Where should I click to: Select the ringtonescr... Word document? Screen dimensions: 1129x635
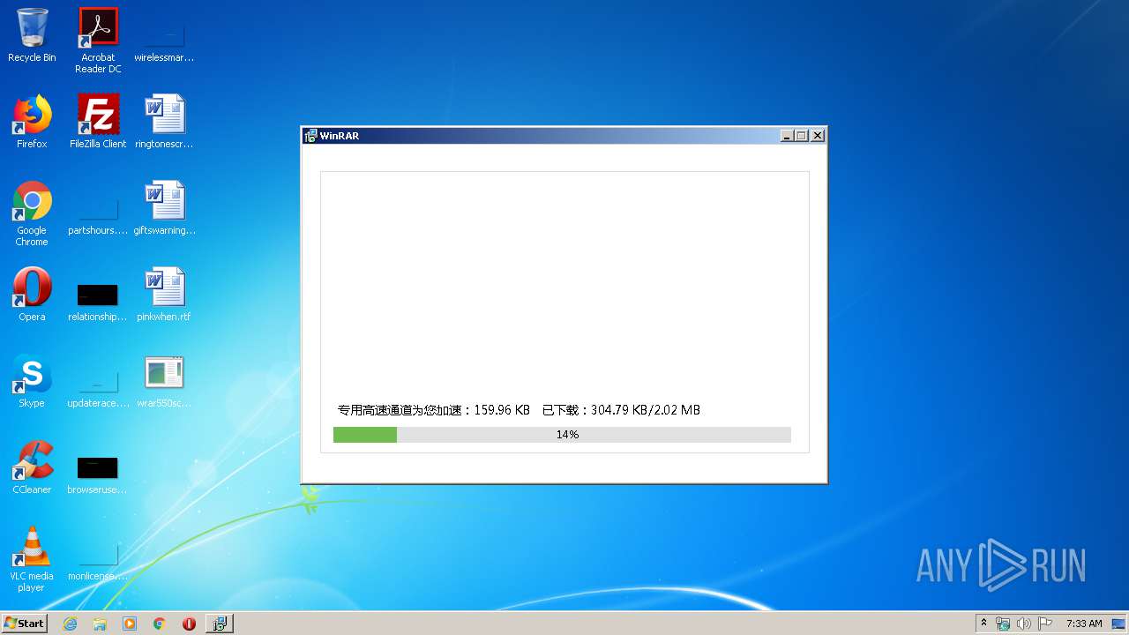164,122
